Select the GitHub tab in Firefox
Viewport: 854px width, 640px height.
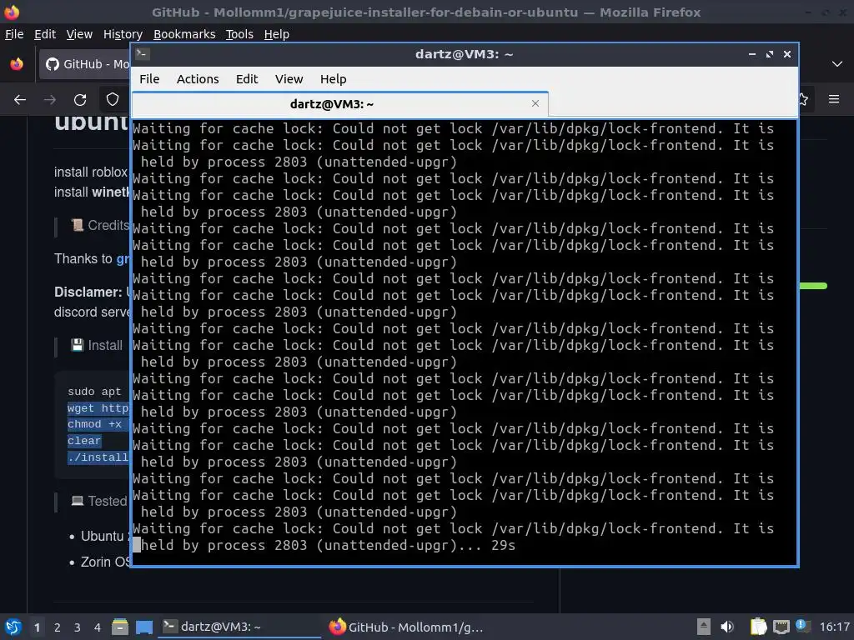[x=84, y=64]
